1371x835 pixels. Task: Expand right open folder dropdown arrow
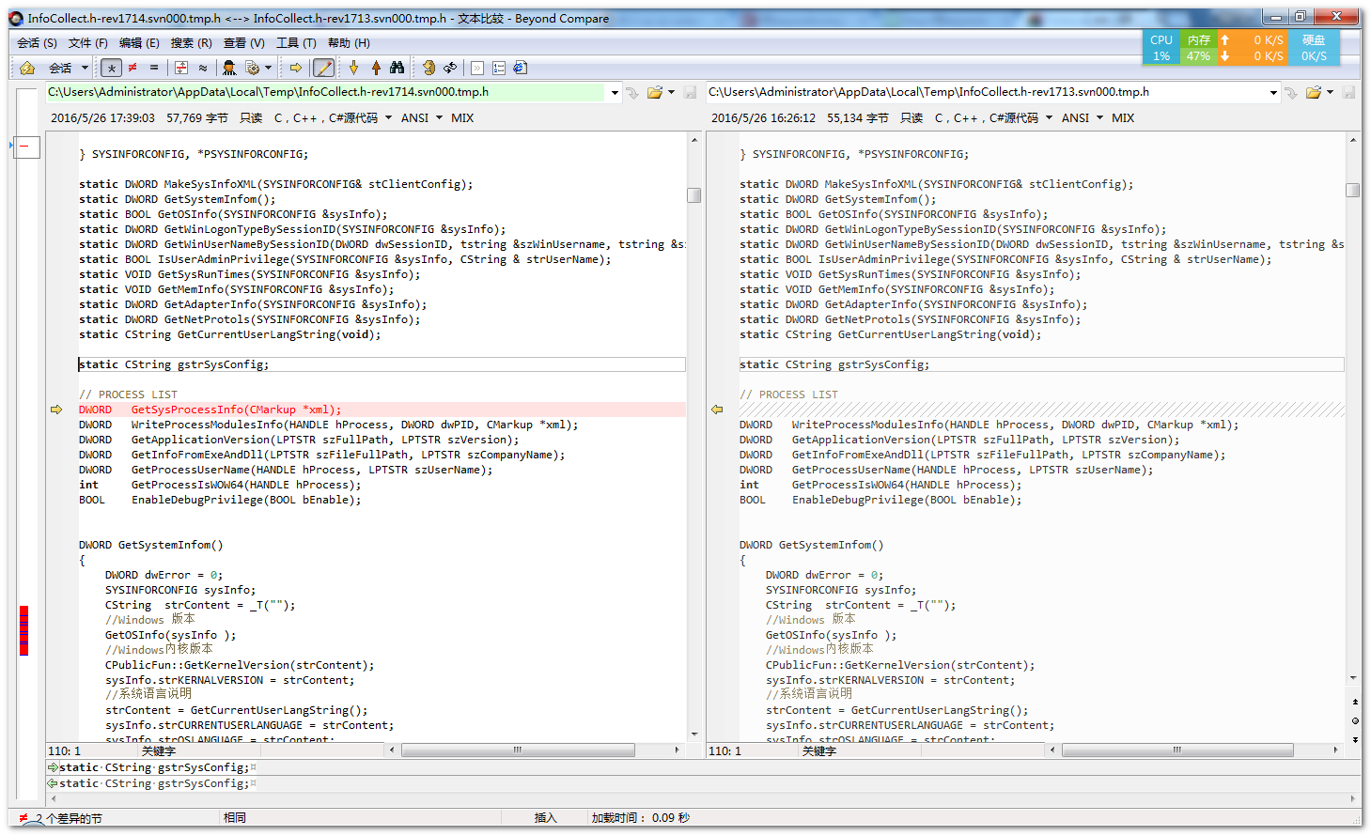pos(1330,92)
